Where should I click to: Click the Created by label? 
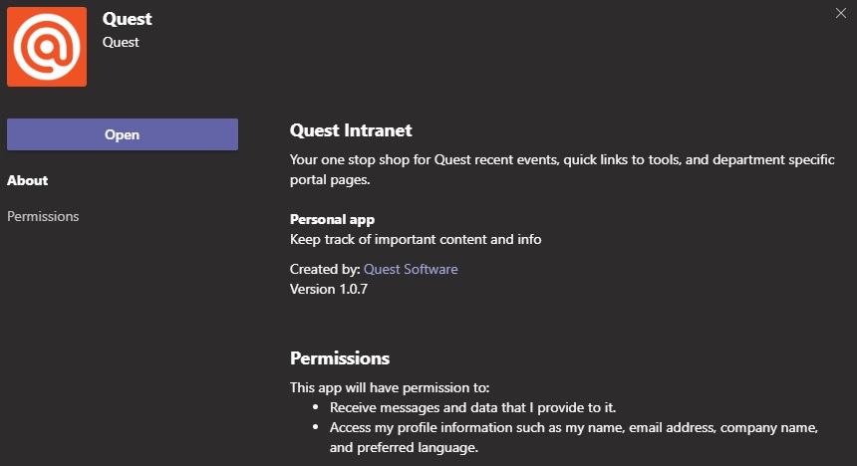(x=325, y=269)
